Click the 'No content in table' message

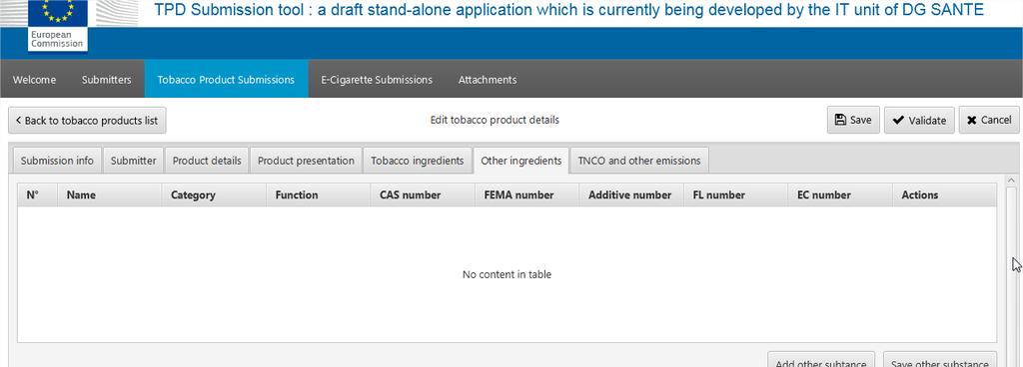(x=507, y=274)
